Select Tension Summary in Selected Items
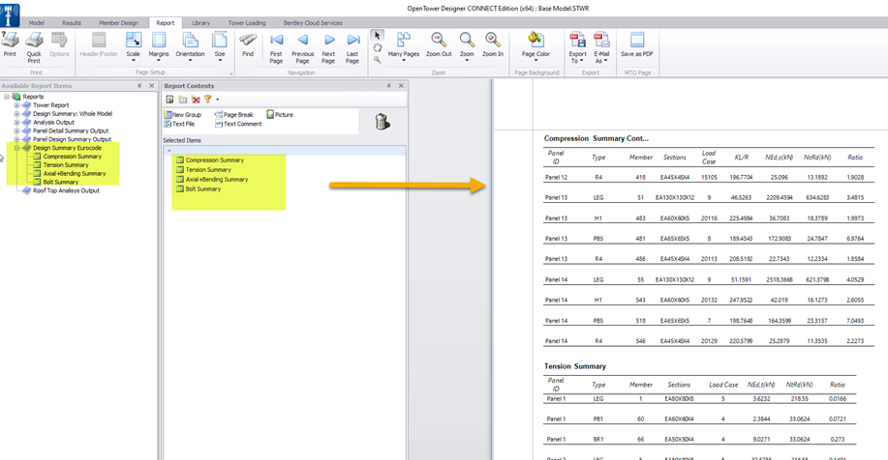The image size is (888, 460). tap(207, 170)
